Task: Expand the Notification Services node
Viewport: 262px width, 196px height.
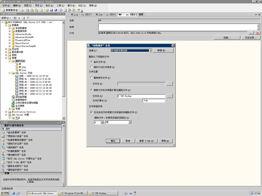Action: (x=6, y=112)
